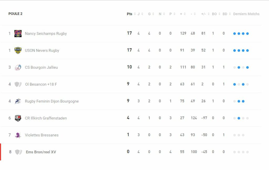Open the Ems Bron/reel XV team link
The image size is (269, 170).
pos(41,152)
